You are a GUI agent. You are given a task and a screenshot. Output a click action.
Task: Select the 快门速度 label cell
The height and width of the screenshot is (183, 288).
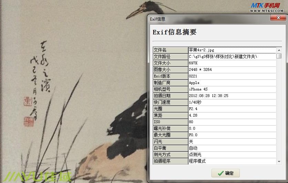click(x=171, y=102)
